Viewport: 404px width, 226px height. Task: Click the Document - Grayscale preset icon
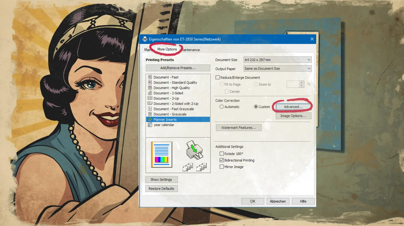(x=150, y=114)
